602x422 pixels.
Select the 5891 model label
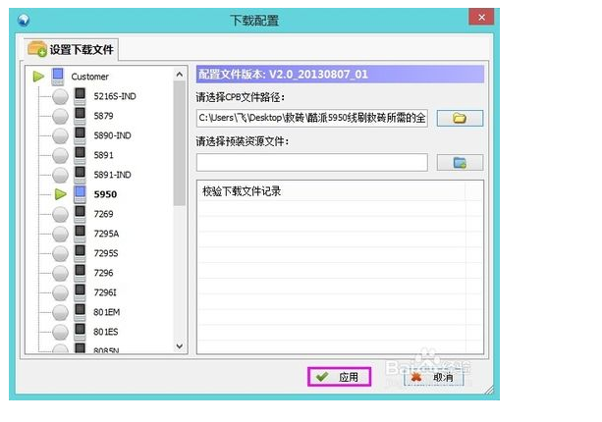(x=103, y=155)
